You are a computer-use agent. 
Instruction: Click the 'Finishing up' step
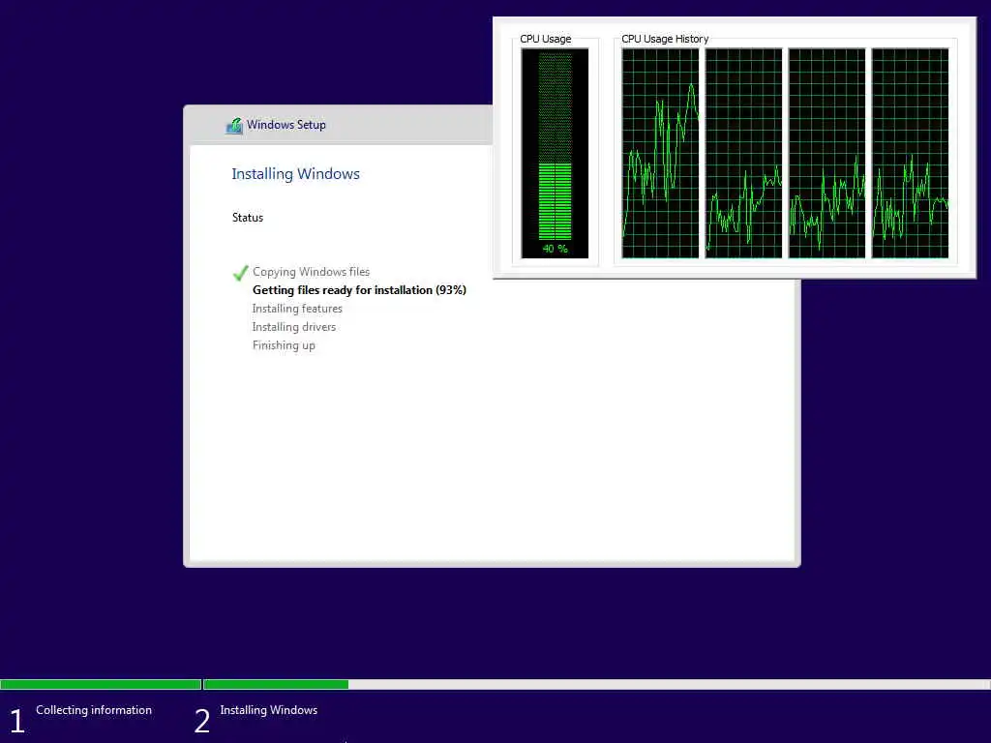click(284, 345)
